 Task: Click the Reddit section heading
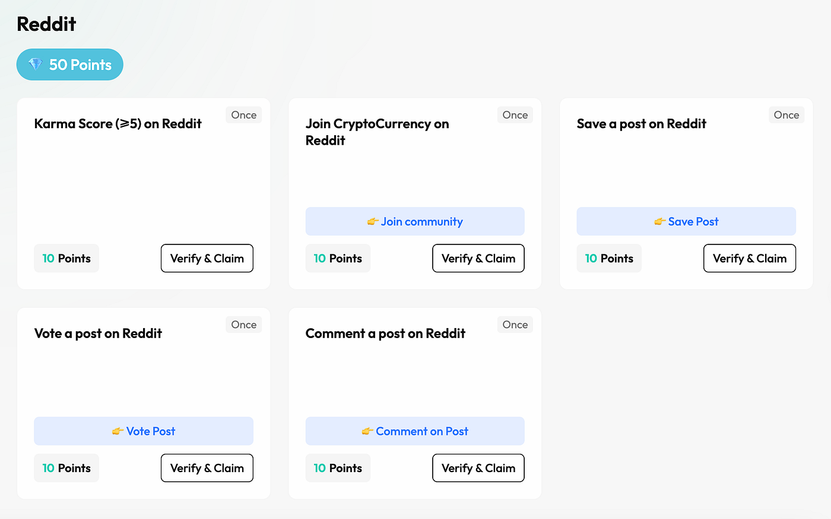(46, 24)
